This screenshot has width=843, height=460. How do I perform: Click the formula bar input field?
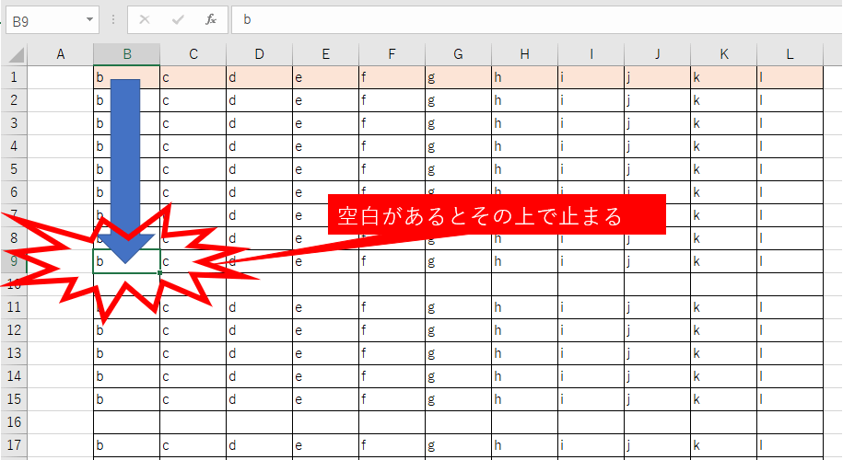tap(534, 19)
